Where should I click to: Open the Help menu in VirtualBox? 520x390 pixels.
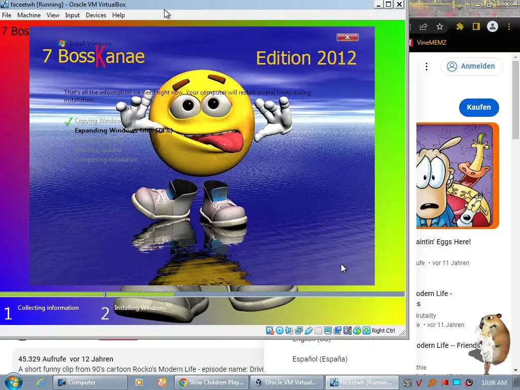coord(118,15)
